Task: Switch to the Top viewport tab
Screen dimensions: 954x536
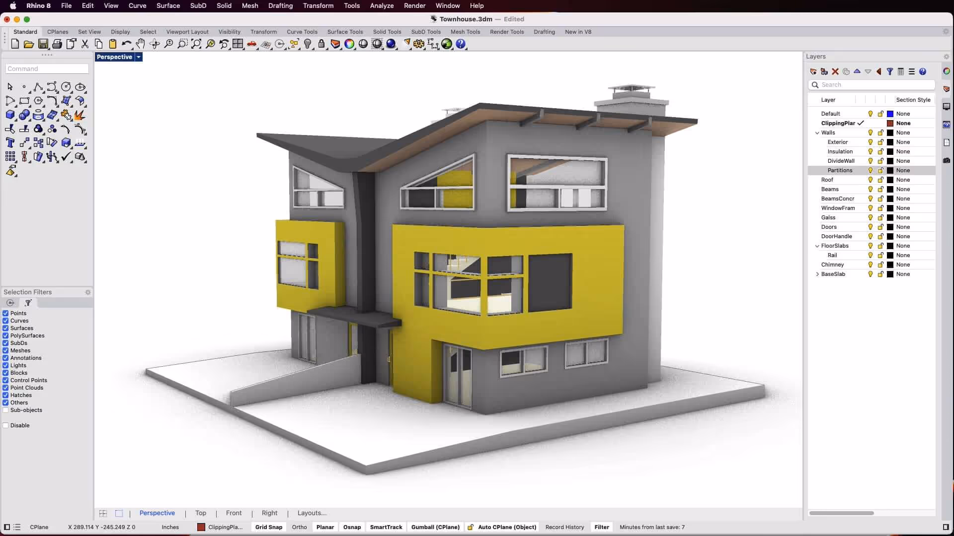Action: tap(200, 513)
